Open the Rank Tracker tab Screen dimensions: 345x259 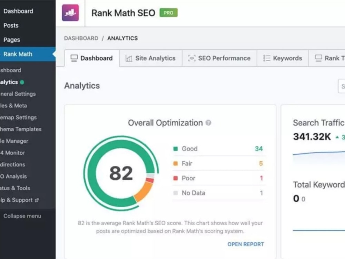pyautogui.click(x=327, y=58)
